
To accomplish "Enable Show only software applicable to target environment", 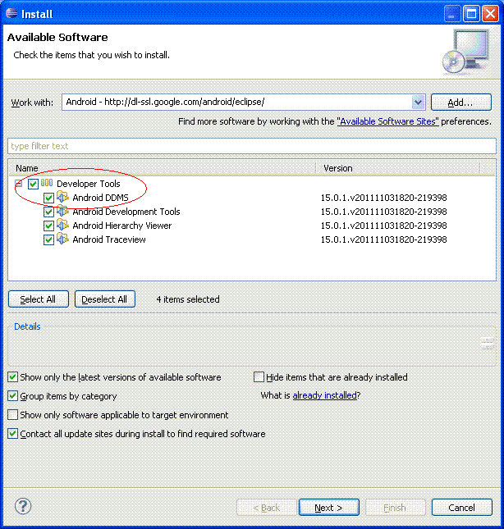I will click(x=13, y=415).
